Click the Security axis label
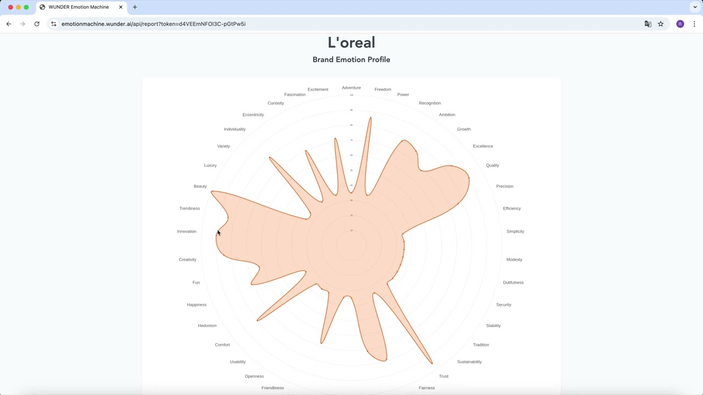The image size is (703, 395). click(x=504, y=304)
